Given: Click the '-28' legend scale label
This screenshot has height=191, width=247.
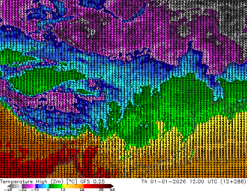Looking at the screenshot, I should (x=8, y=189).
